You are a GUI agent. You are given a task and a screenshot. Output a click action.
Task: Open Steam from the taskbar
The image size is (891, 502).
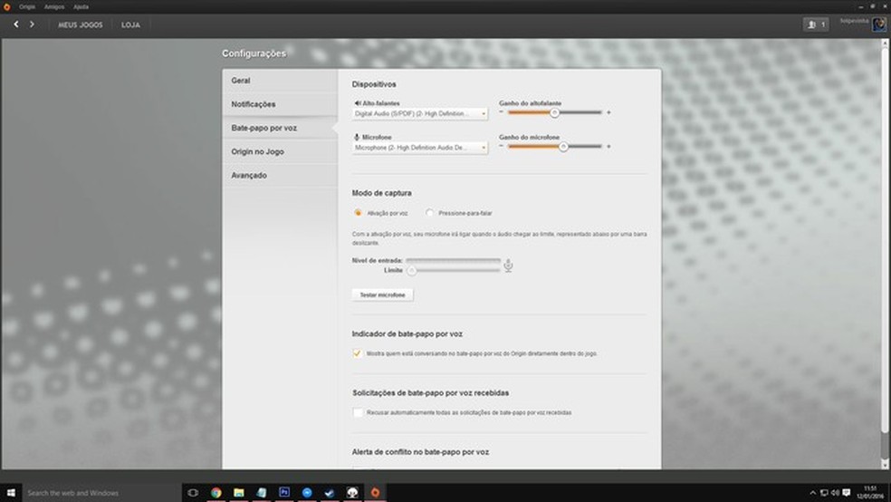tap(330, 492)
